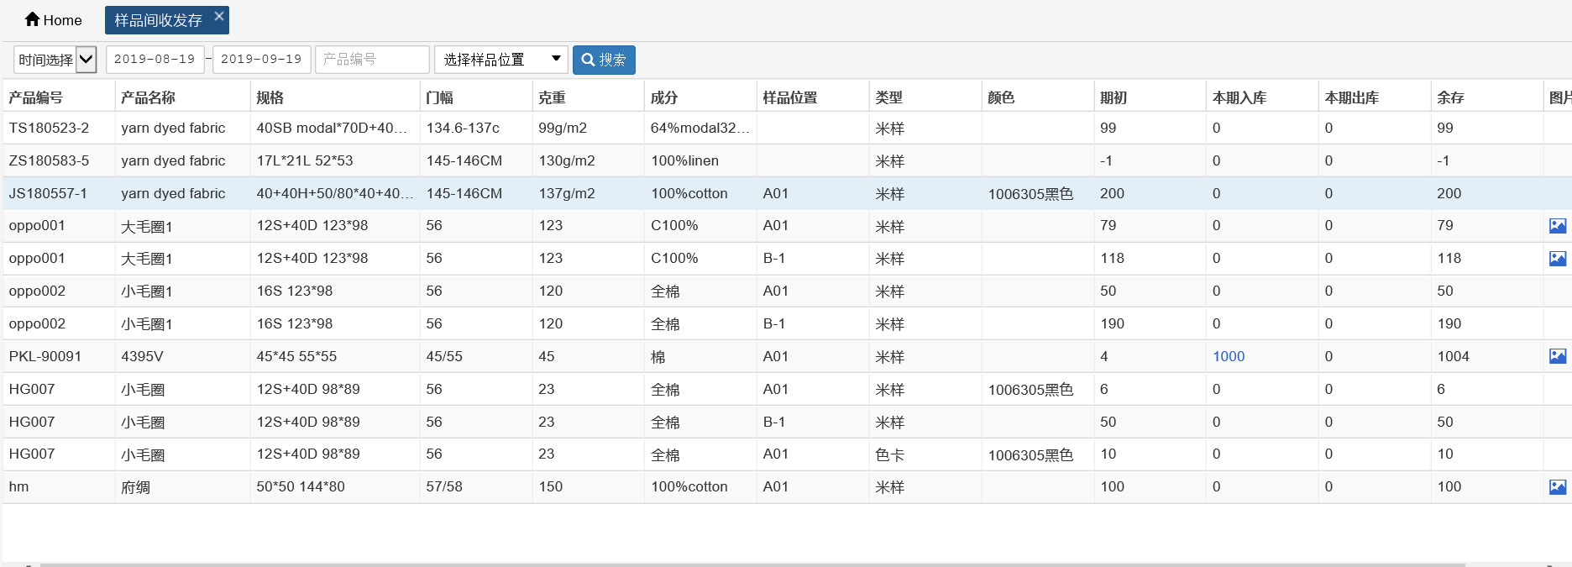This screenshot has height=567, width=1572.
Task: Select product code TS180523-2
Action: point(49,128)
